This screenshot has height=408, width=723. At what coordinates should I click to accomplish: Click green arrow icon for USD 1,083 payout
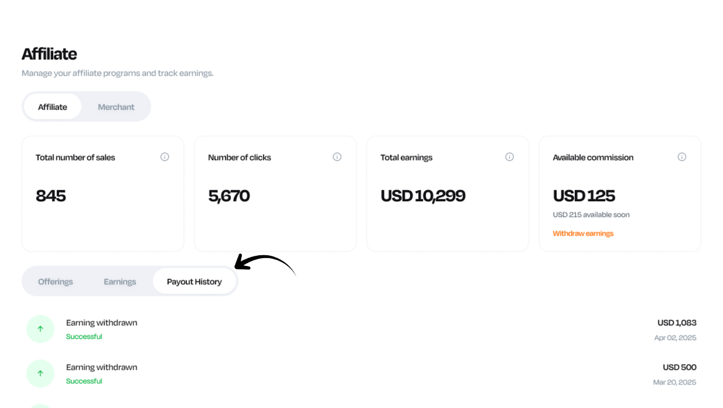40,329
